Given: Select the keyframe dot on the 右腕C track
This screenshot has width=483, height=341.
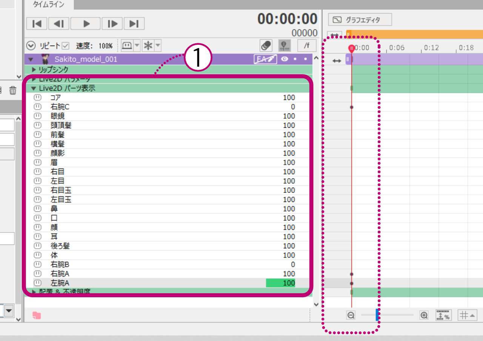Looking at the screenshot, I should 352,107.
